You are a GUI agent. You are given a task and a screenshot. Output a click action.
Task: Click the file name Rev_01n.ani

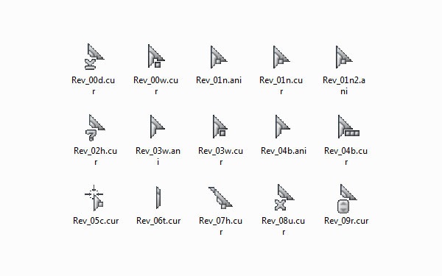pos(219,80)
